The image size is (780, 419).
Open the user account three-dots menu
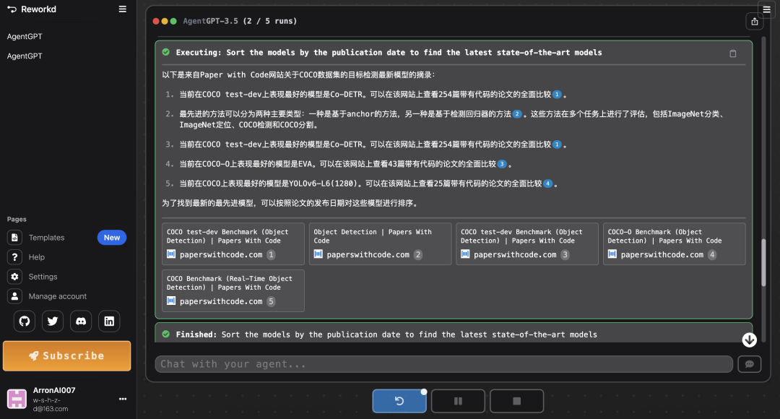122,399
